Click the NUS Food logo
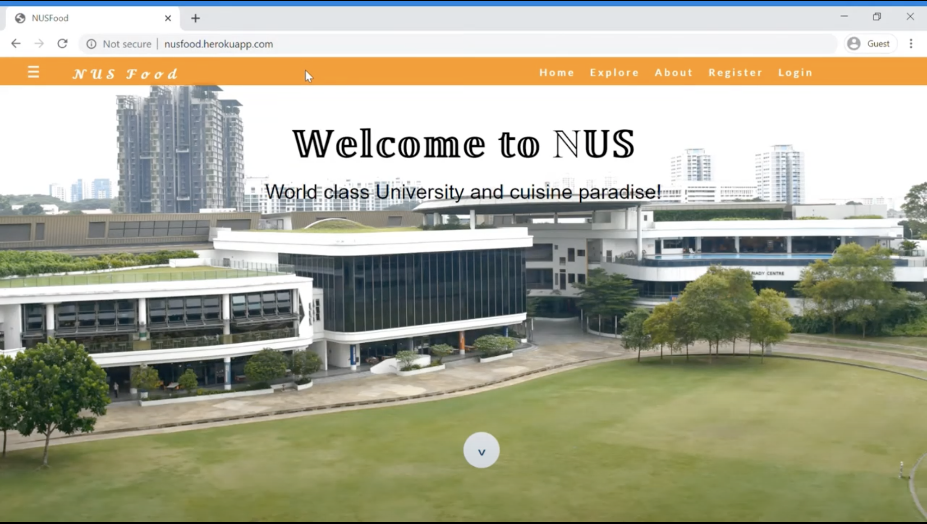927x524 pixels. click(125, 74)
